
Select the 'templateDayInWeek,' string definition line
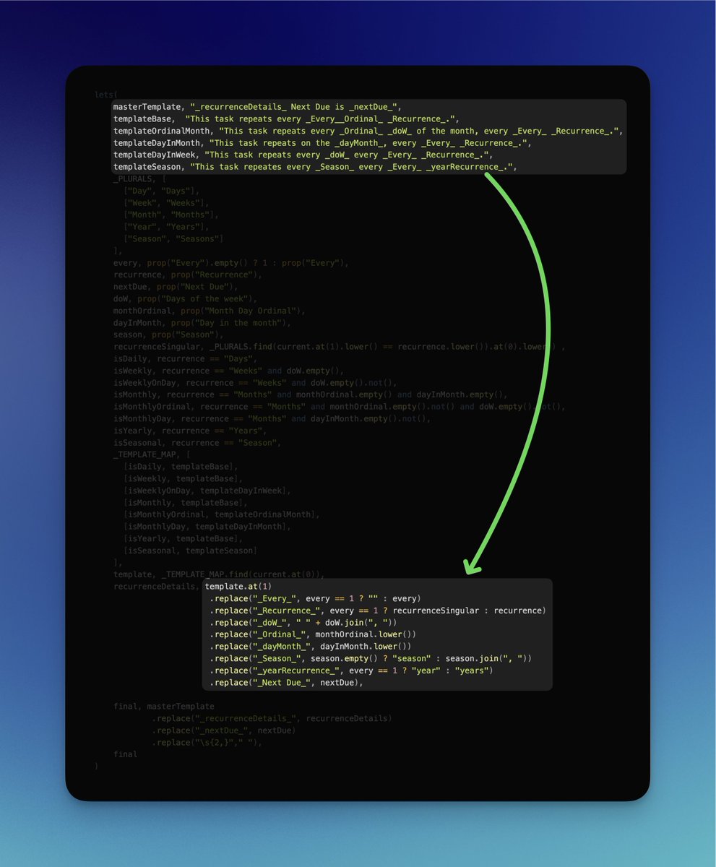pos(303,155)
